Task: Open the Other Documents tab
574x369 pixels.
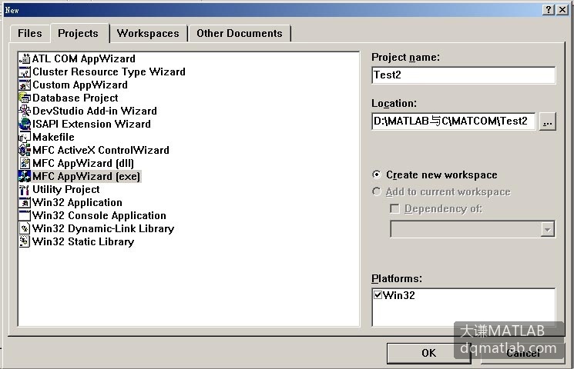Action: [240, 34]
